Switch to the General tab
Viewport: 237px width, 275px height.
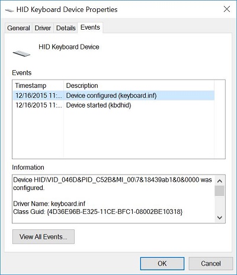click(x=18, y=28)
